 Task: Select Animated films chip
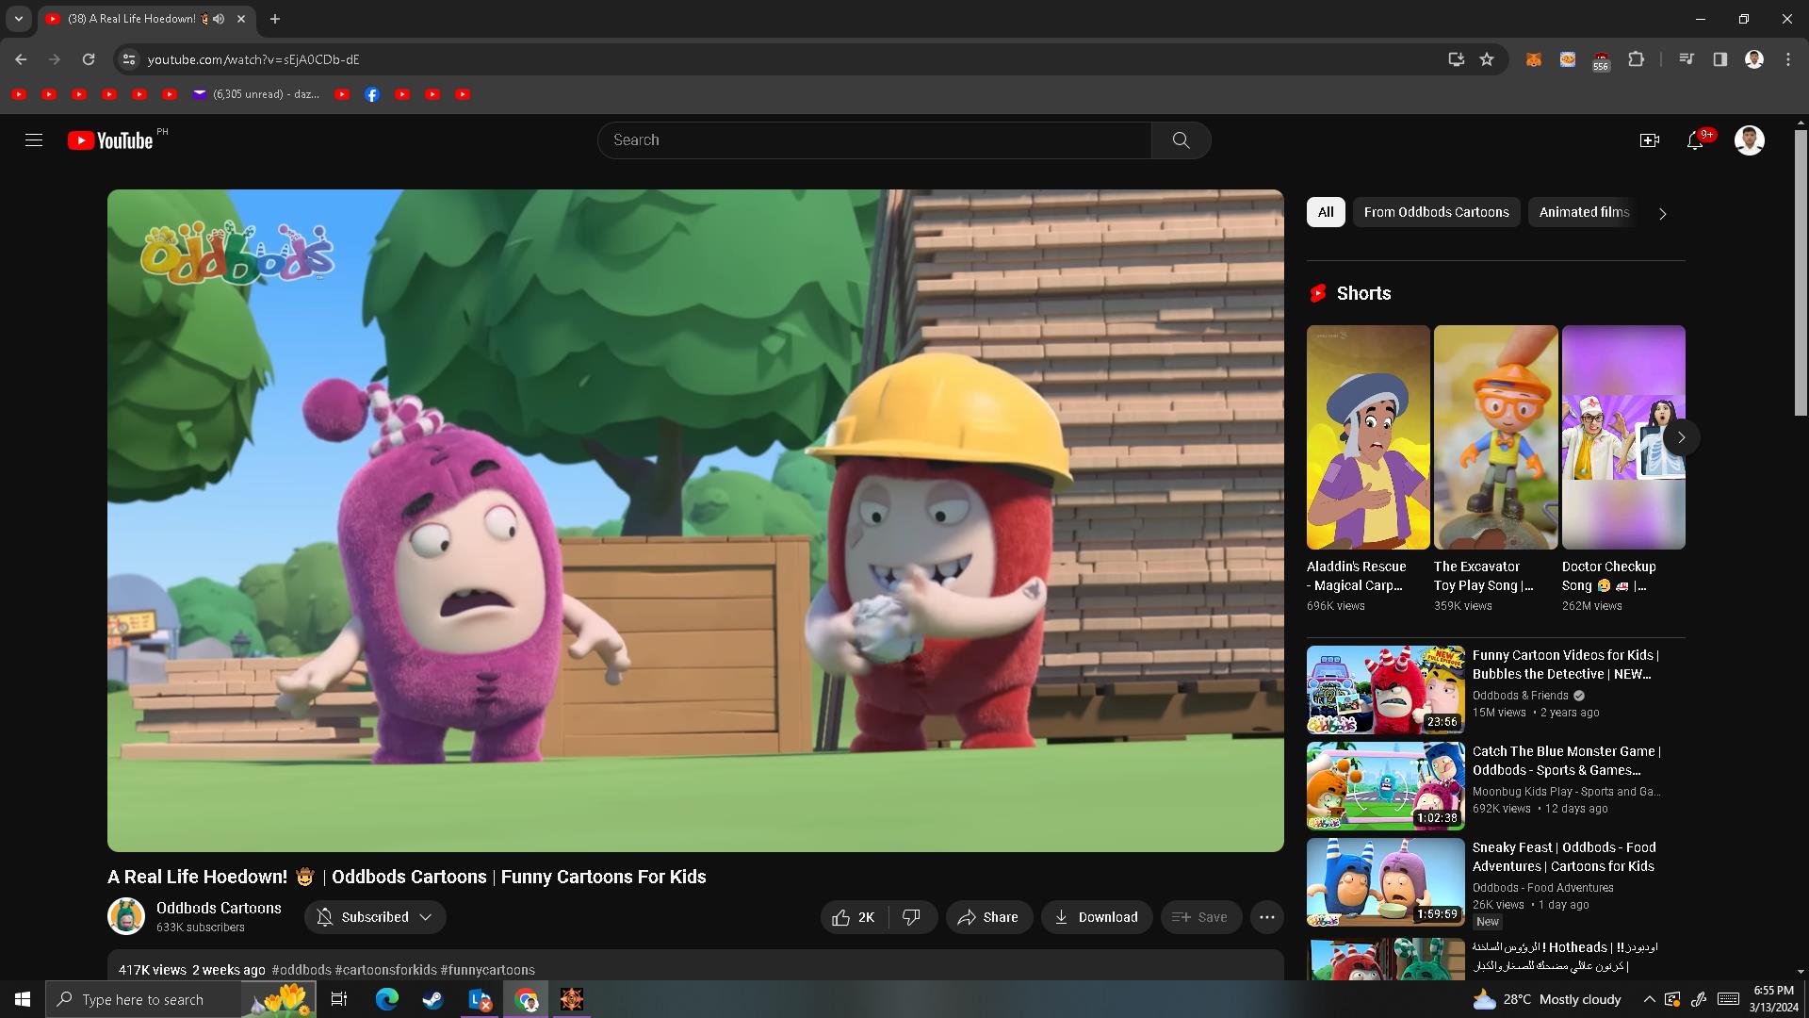pyautogui.click(x=1585, y=212)
